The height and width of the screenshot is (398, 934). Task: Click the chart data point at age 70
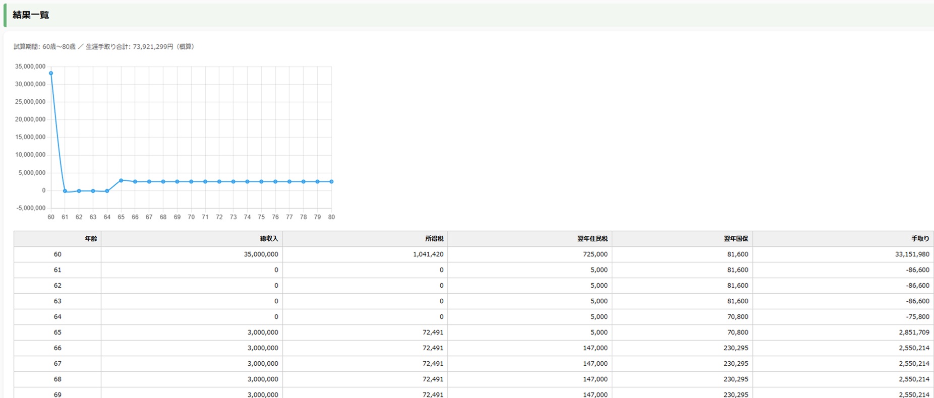point(191,182)
